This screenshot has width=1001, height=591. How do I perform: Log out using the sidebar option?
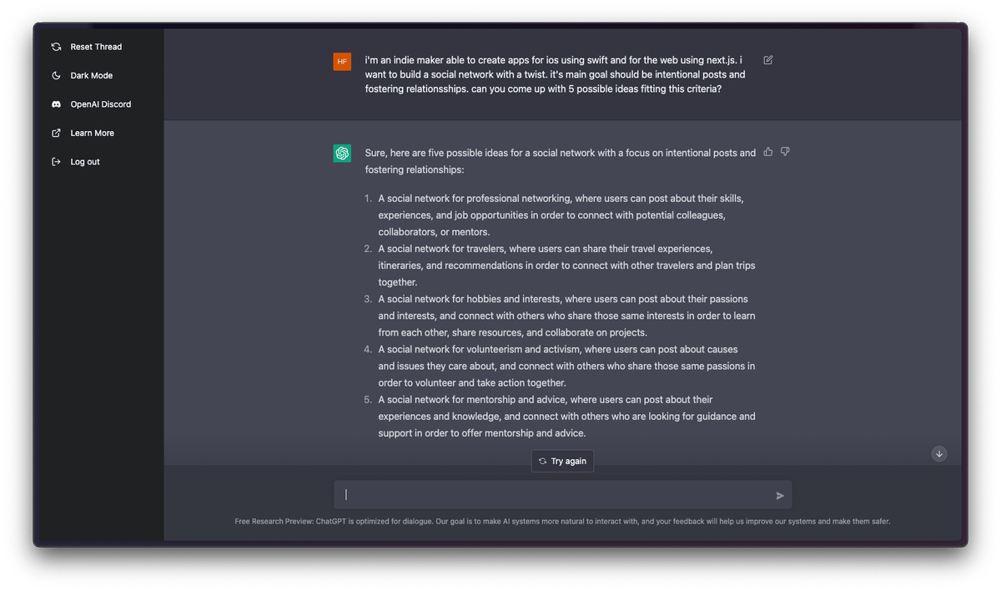pos(84,162)
